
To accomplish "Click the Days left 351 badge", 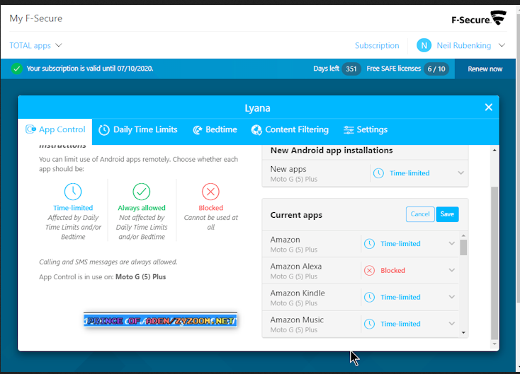I will (351, 69).
